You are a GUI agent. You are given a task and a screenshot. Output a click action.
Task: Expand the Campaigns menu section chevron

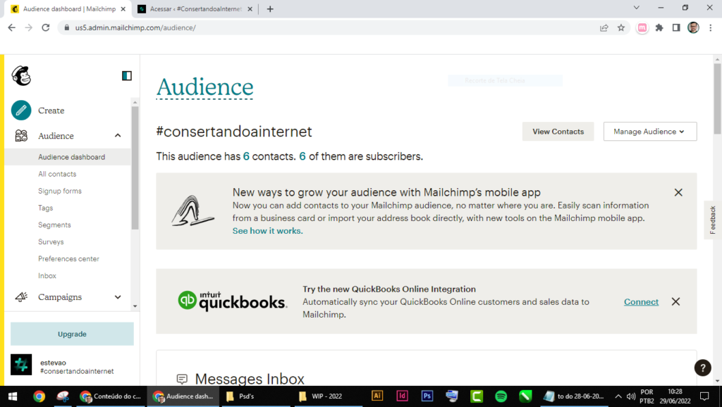(x=118, y=297)
